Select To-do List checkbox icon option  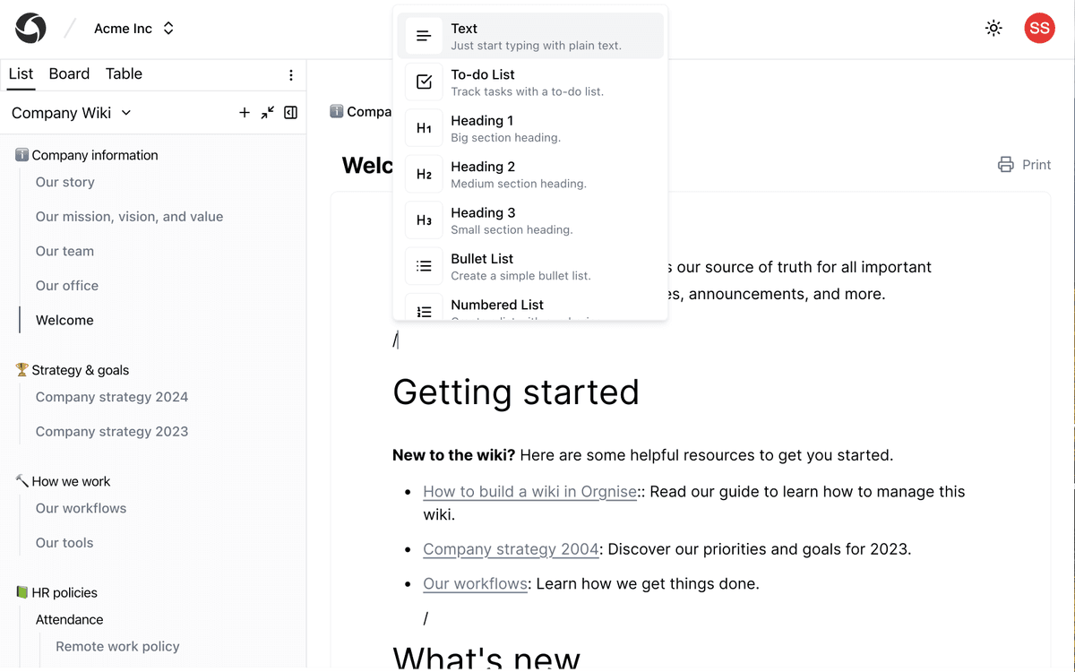tap(425, 82)
